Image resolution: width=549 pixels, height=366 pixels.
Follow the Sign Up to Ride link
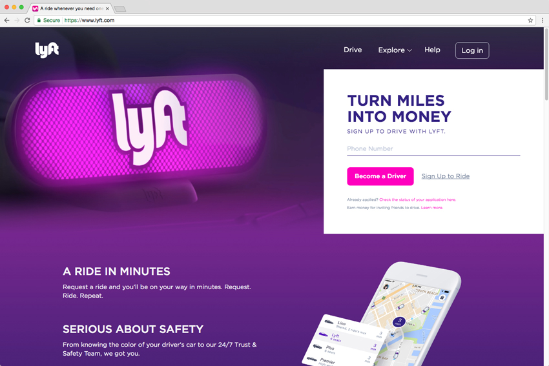point(446,176)
